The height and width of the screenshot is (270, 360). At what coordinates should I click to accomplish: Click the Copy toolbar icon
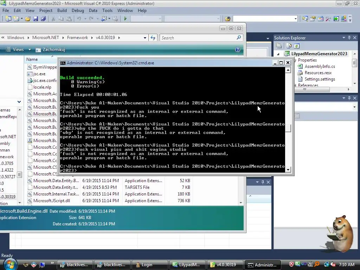point(61,19)
